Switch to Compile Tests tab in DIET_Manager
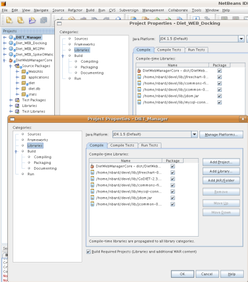The width and height of the screenshot is (248, 282). coord(122,145)
